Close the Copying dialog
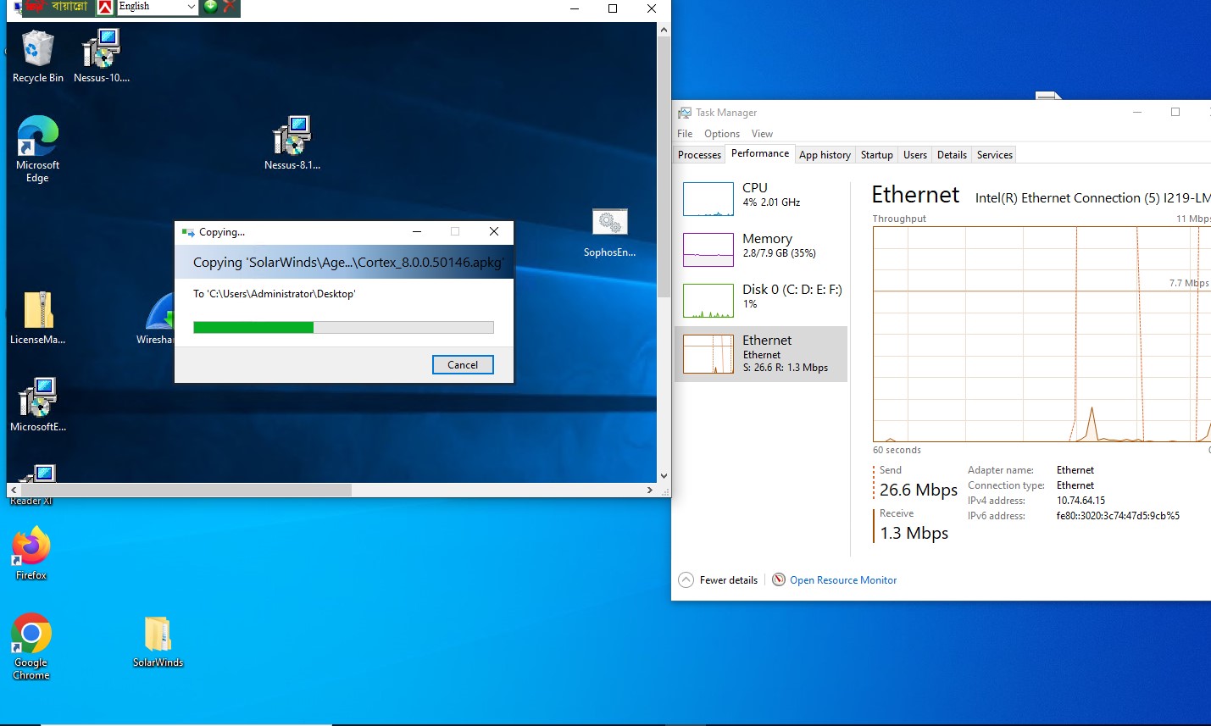This screenshot has height=726, width=1211. click(494, 231)
